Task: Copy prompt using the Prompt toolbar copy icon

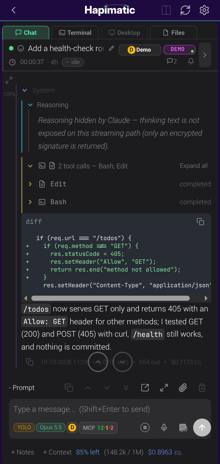Action: coord(69,388)
